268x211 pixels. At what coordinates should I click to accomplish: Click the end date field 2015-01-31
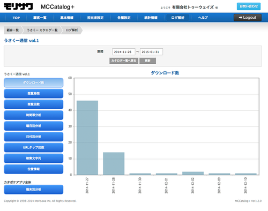pos(151,52)
